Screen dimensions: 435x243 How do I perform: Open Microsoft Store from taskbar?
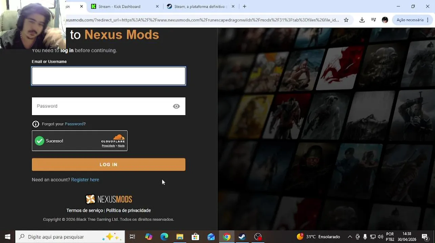pyautogui.click(x=195, y=237)
